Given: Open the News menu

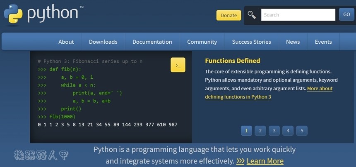Looking at the screenshot, I should tap(293, 42).
